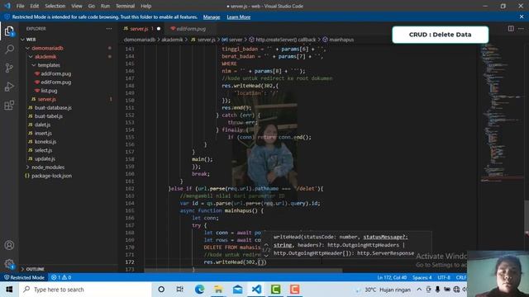Open insert.js file
Screen dimensions: 529x297
43,133
